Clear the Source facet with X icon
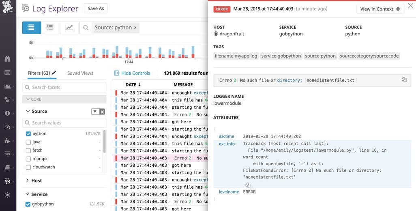The image size is (416, 211). (102, 112)
